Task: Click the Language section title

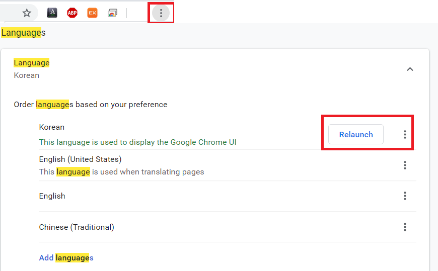Action: 32,63
